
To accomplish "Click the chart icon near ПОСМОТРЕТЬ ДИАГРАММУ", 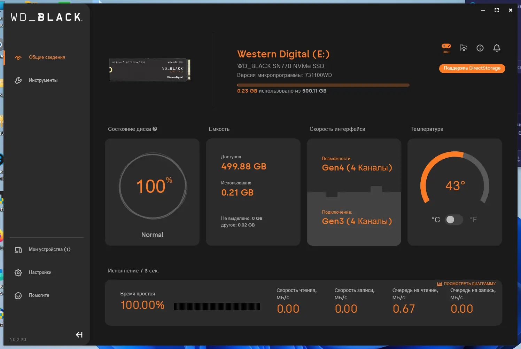I will click(440, 283).
